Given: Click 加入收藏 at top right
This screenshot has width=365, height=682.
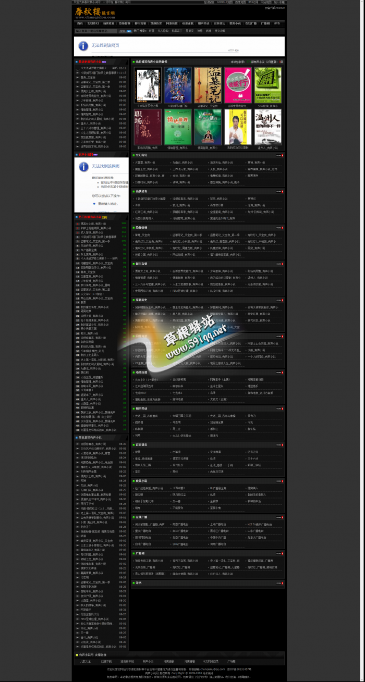Looking at the screenshot, I should tap(279, 2).
